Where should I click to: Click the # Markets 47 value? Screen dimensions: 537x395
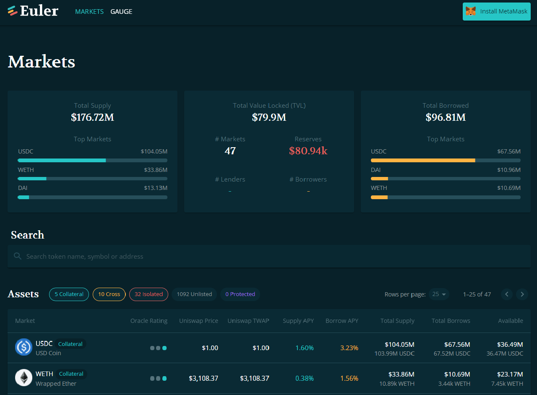[x=230, y=151]
